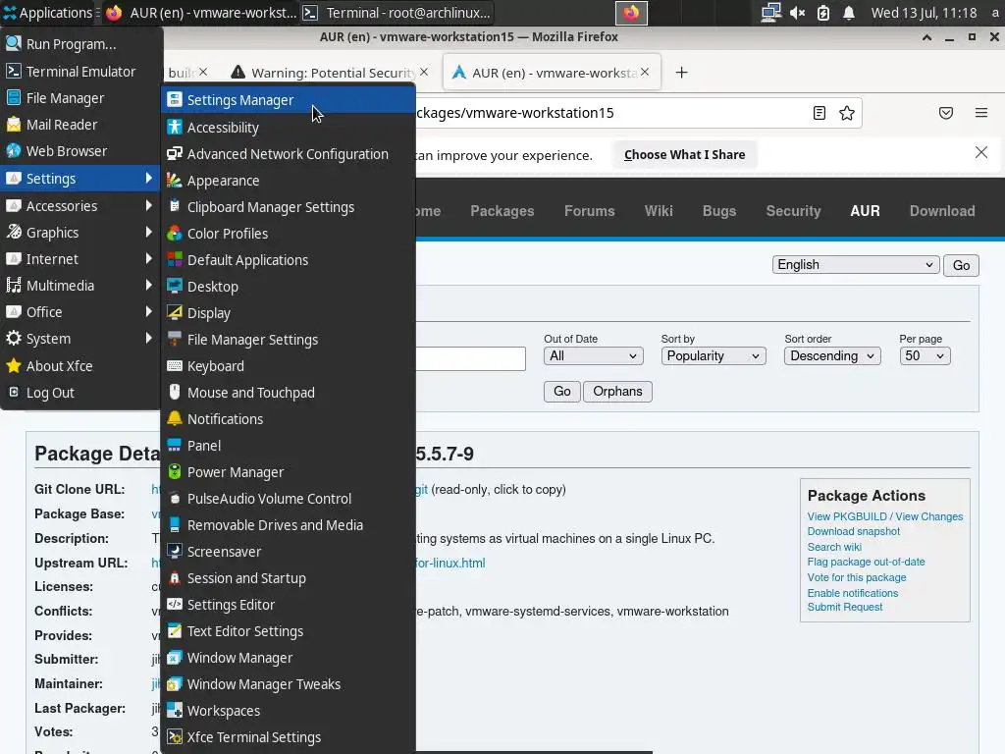Click the Desktop settings icon
Viewport: 1005px width, 754px height.
coord(175,286)
